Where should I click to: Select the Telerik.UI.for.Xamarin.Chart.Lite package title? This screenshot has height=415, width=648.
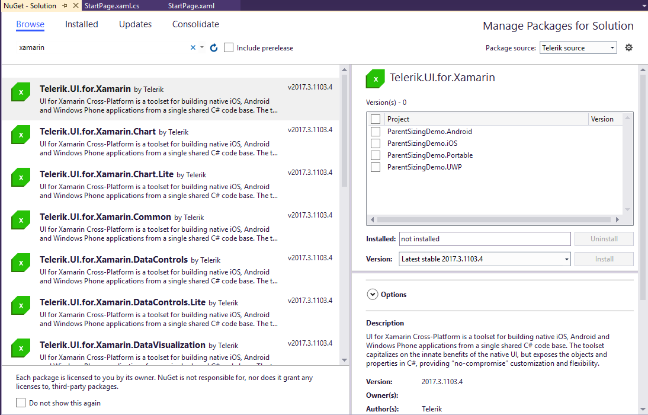pyautogui.click(x=107, y=174)
